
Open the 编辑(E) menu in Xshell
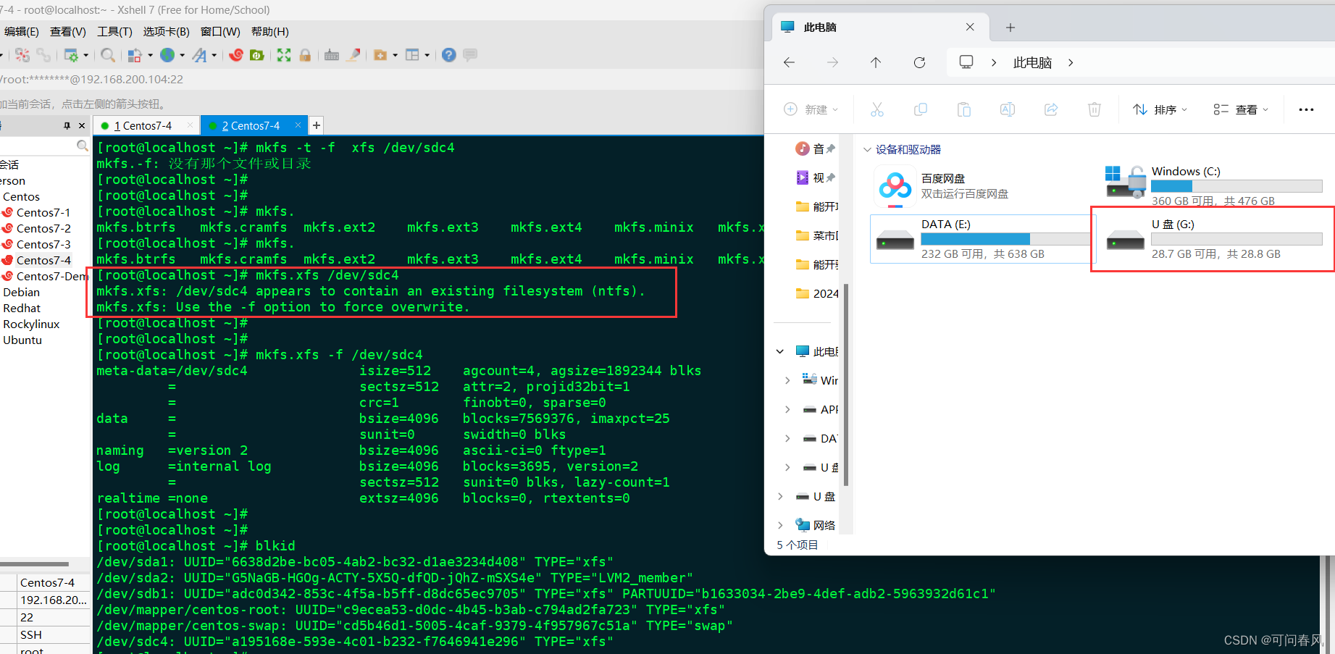[21, 31]
